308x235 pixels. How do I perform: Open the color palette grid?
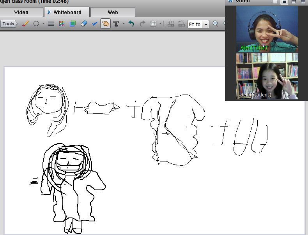[x=62, y=24]
